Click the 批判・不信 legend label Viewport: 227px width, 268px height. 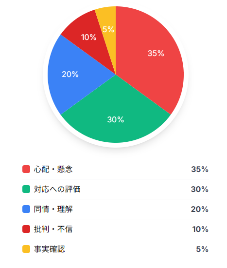[x=53, y=229]
